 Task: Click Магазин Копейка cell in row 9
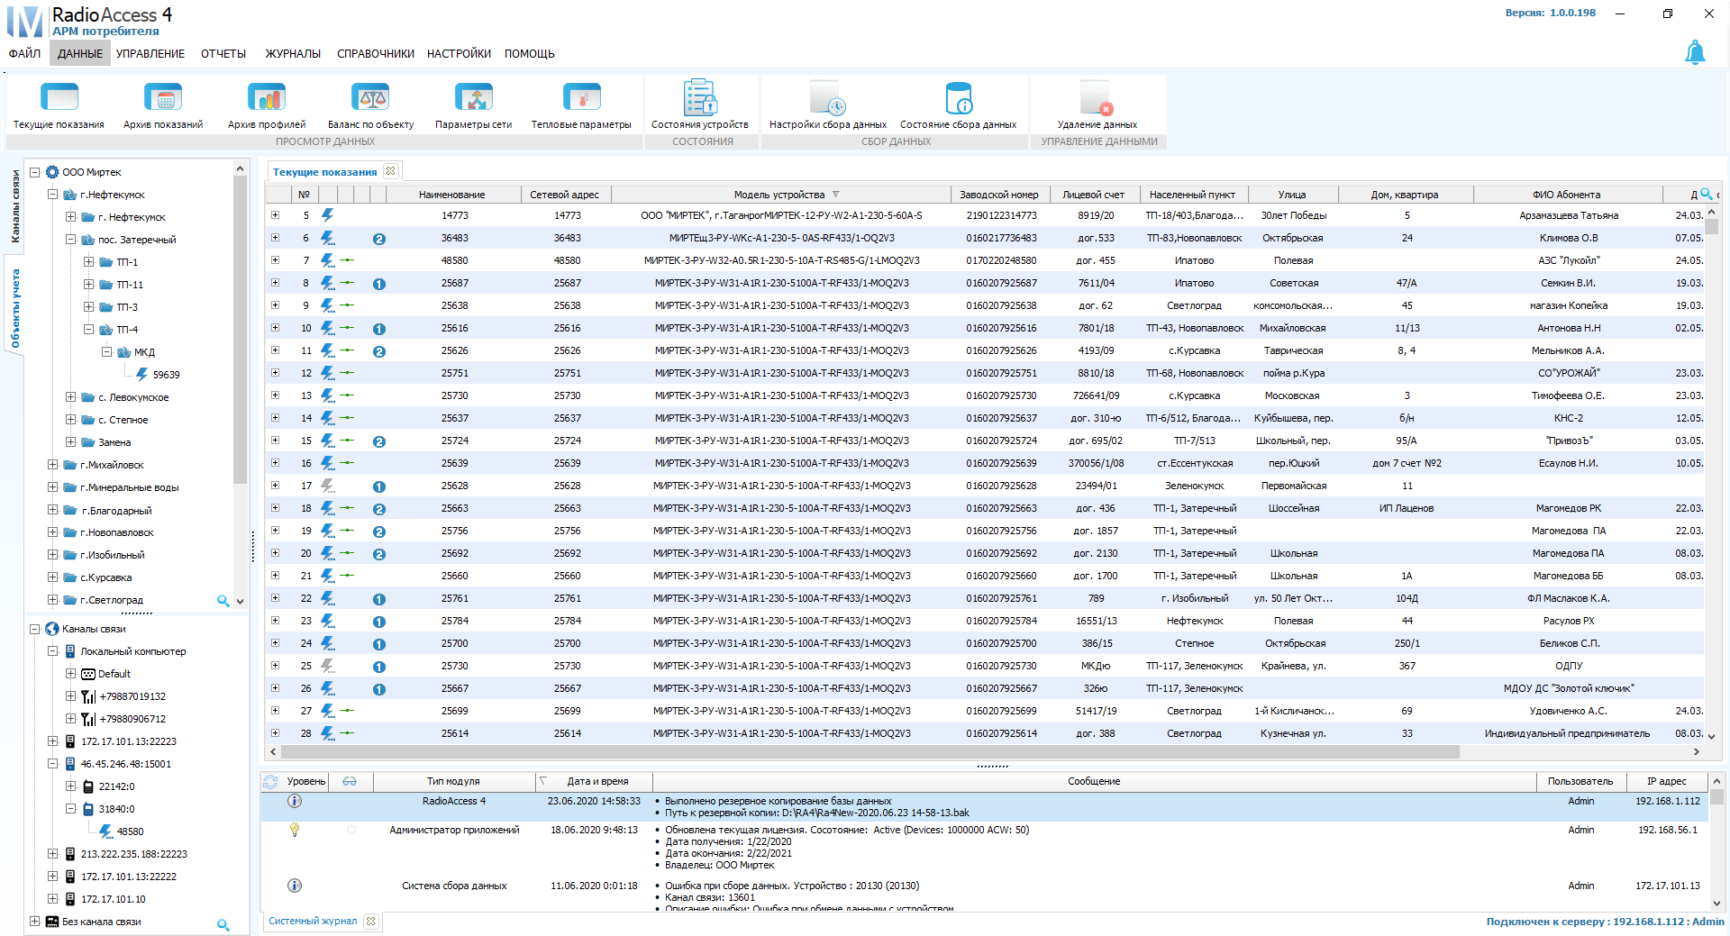[x=1568, y=305]
